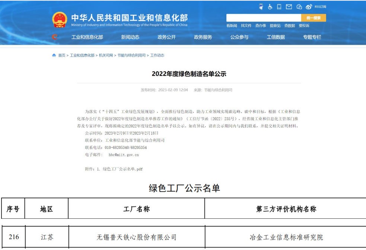Open the 工业和信息化部 navigation menu
The height and width of the screenshot is (250, 366).
87,37
